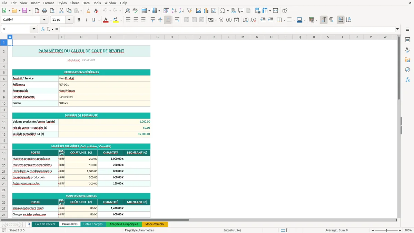Click the Clear Direct Formatting icon
This screenshot has height=233, width=414.
pos(96,11)
